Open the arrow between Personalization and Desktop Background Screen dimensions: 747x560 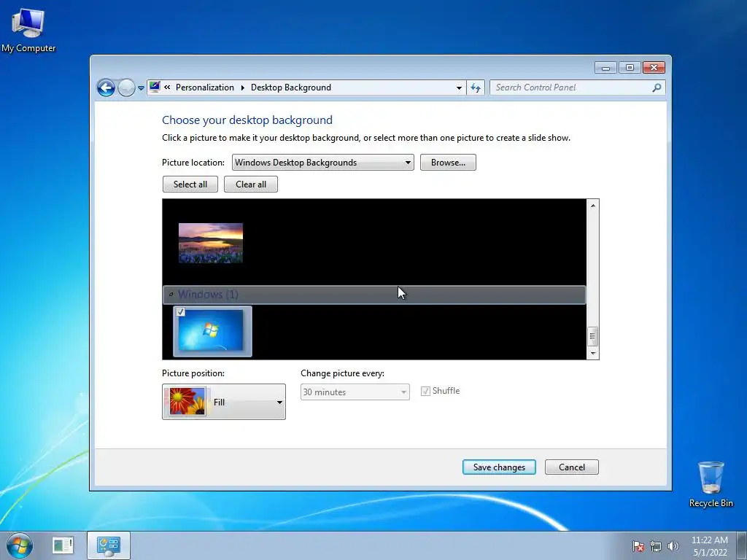(x=242, y=87)
